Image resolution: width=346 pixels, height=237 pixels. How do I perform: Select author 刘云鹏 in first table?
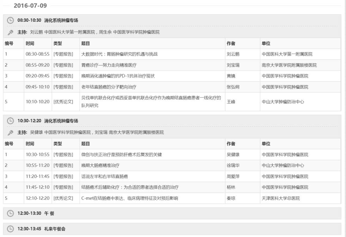tap(233, 54)
